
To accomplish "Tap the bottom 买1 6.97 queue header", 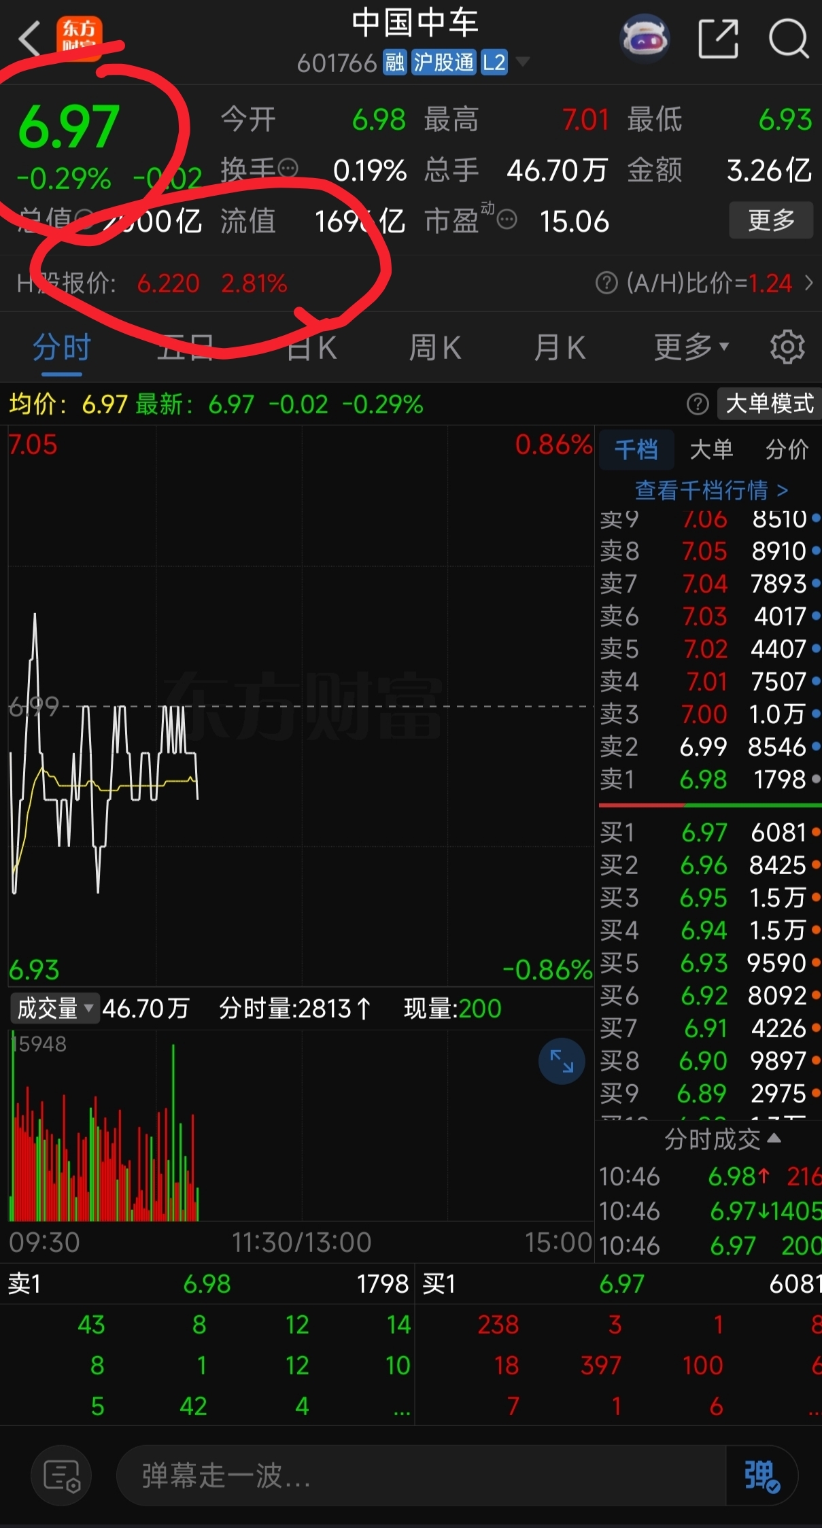I will [x=619, y=1283].
